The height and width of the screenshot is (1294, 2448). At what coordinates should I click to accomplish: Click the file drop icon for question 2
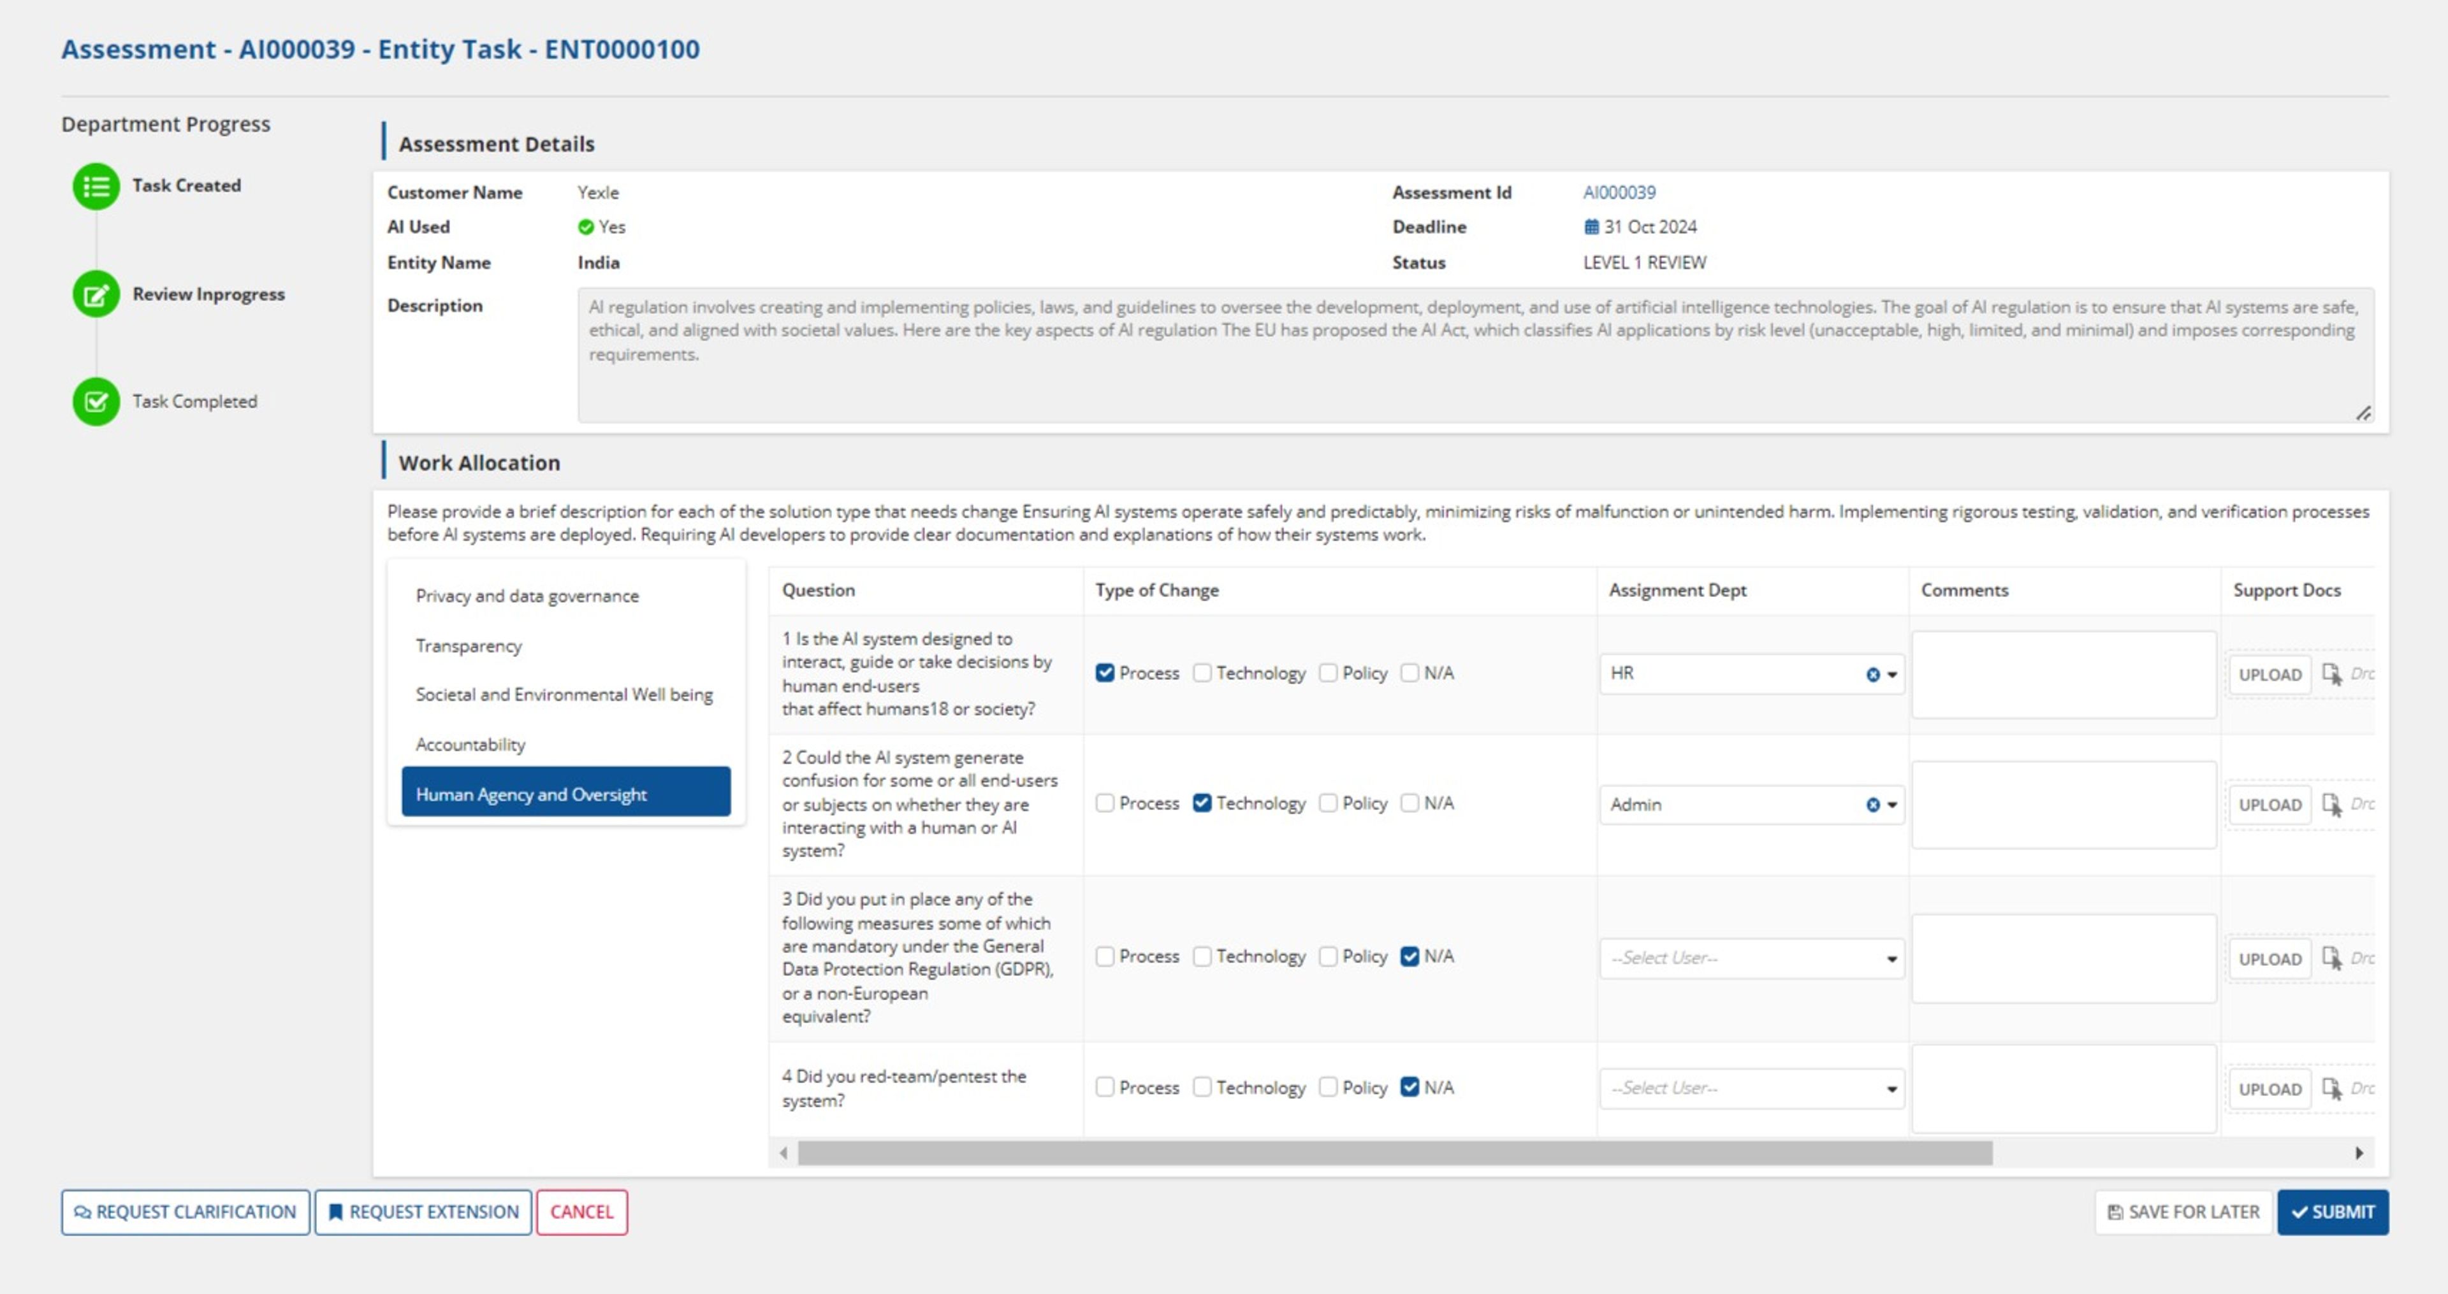[x=2331, y=805]
